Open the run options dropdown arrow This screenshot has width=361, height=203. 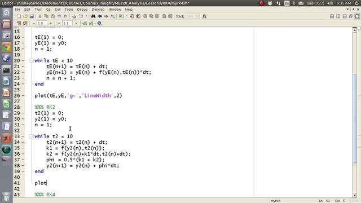126,16
